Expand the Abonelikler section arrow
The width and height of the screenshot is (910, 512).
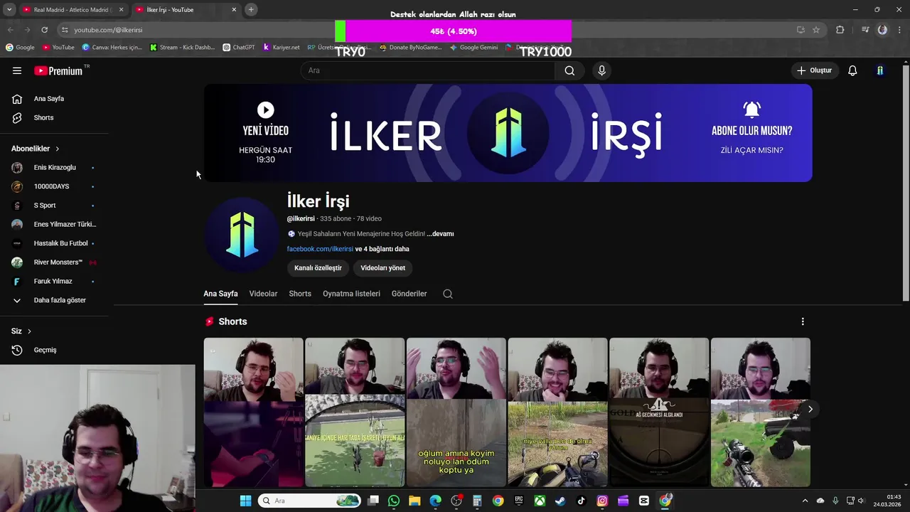tap(57, 149)
